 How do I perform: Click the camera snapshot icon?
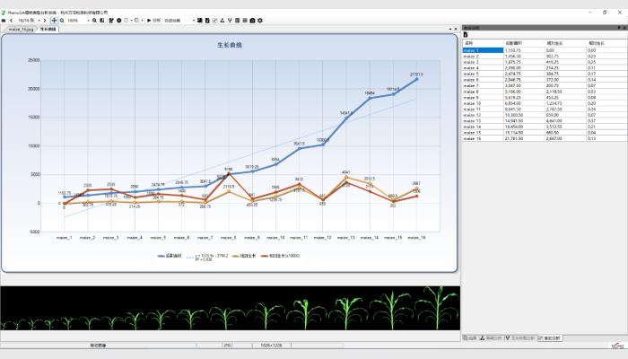pyautogui.click(x=251, y=20)
